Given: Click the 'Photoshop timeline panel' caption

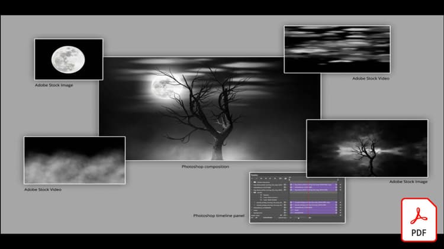Looking at the screenshot, I should [x=218, y=216].
